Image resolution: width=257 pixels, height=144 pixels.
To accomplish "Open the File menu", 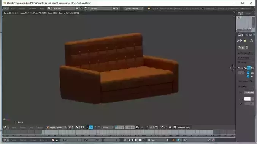I will (x=13, y=8).
